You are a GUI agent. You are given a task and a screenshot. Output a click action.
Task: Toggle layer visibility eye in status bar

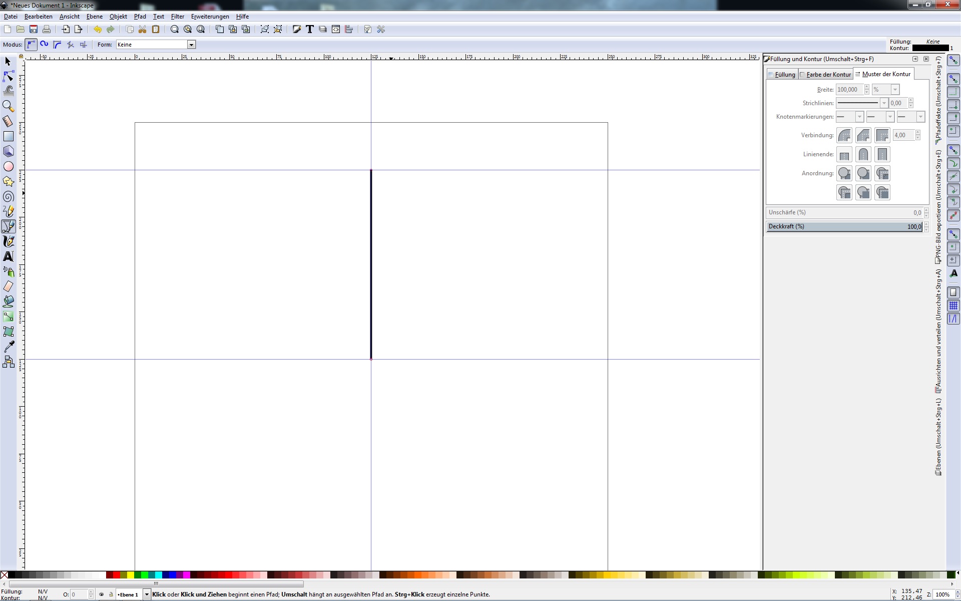point(102,594)
